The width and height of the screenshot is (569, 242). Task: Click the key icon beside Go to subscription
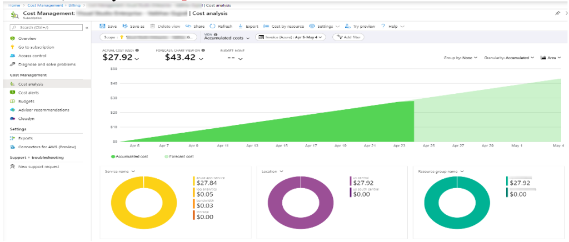pos(12,47)
